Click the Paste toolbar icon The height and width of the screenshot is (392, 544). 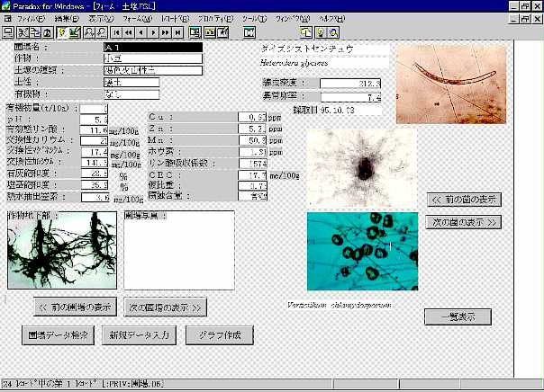[x=48, y=32]
